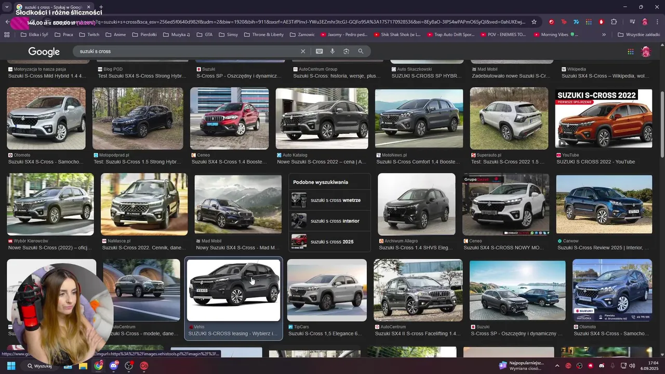This screenshot has width=665, height=374.
Task: Open the Carwow blue S-Cross Review thumbnail
Action: (604, 204)
